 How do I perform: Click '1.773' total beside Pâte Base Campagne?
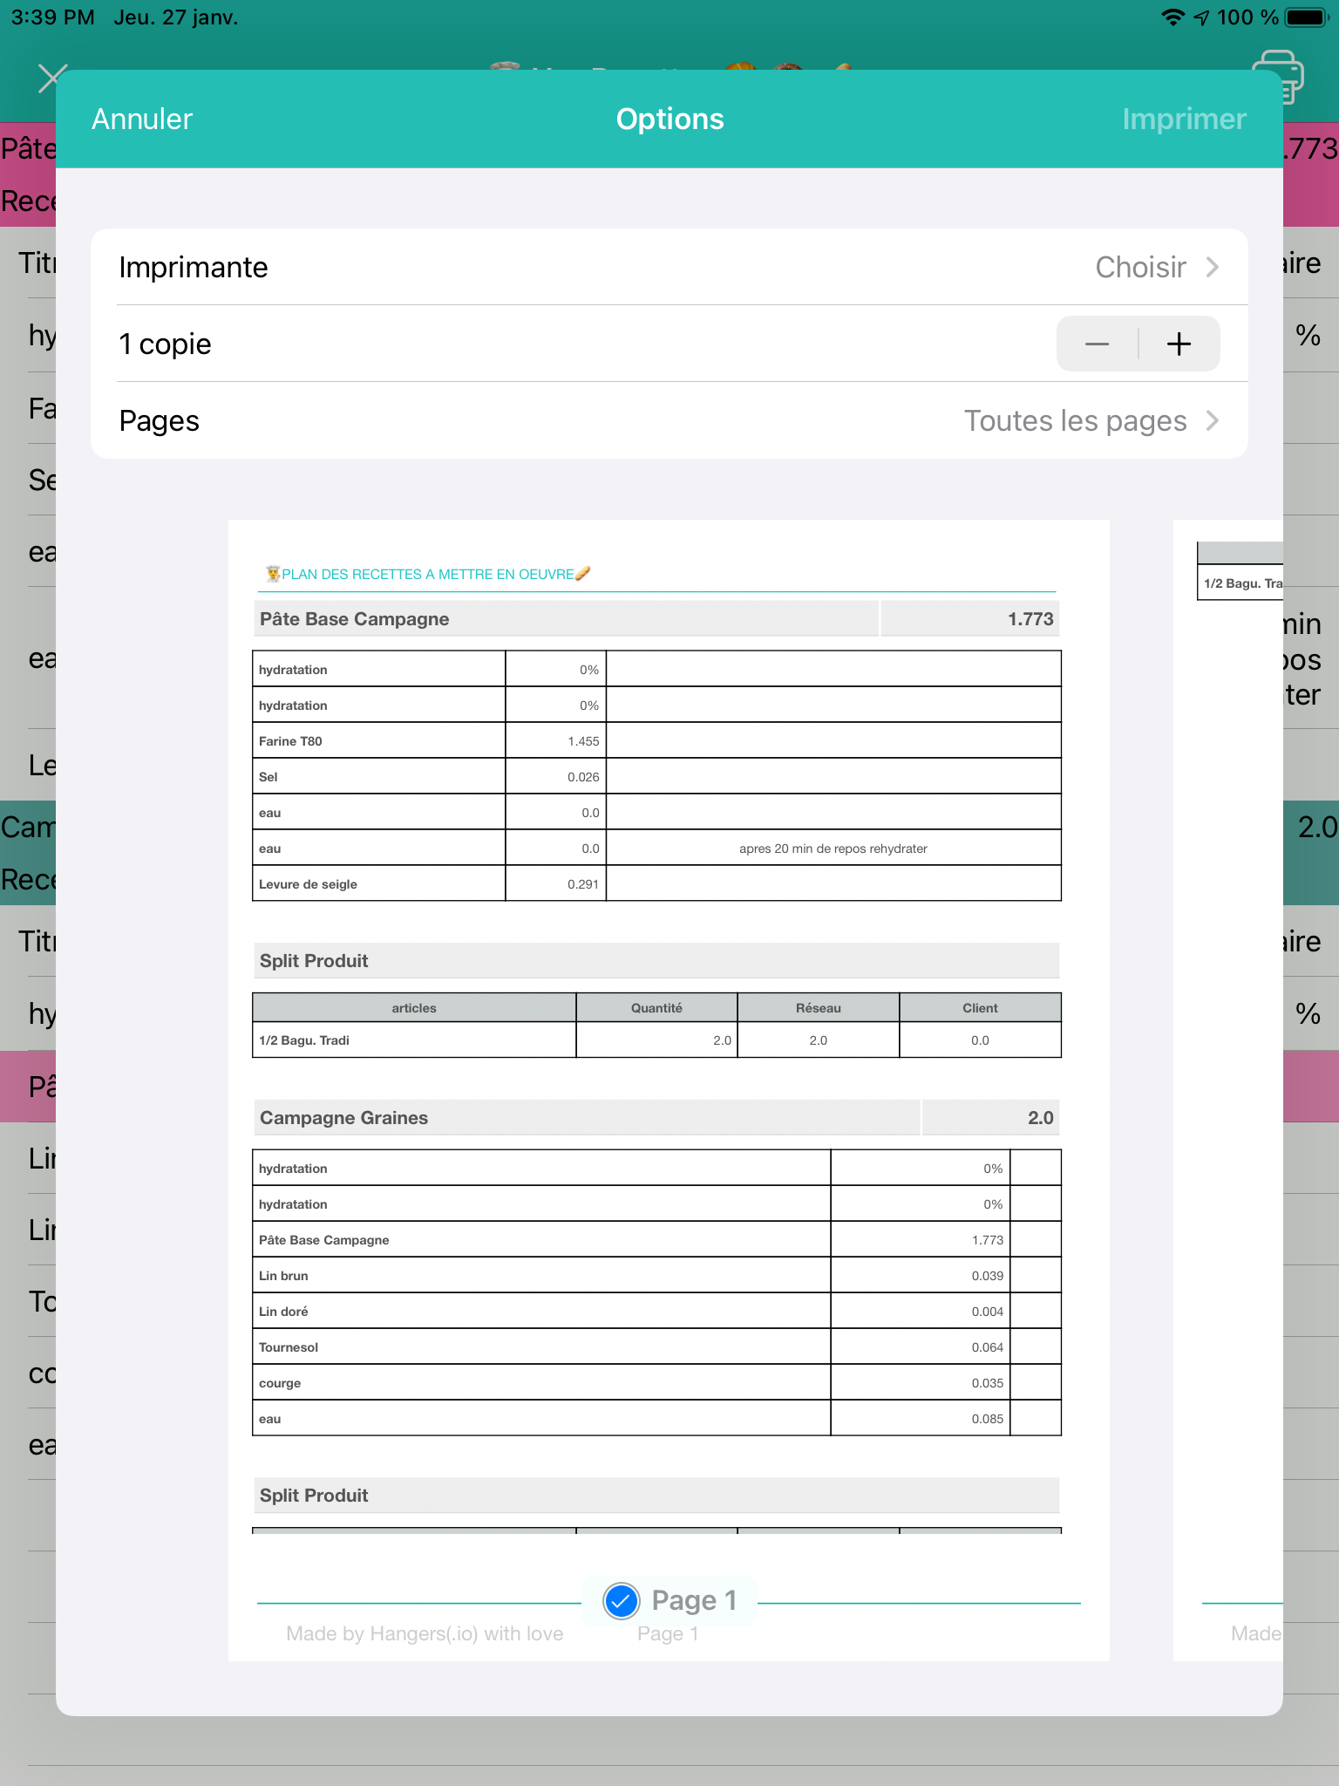(x=1030, y=619)
